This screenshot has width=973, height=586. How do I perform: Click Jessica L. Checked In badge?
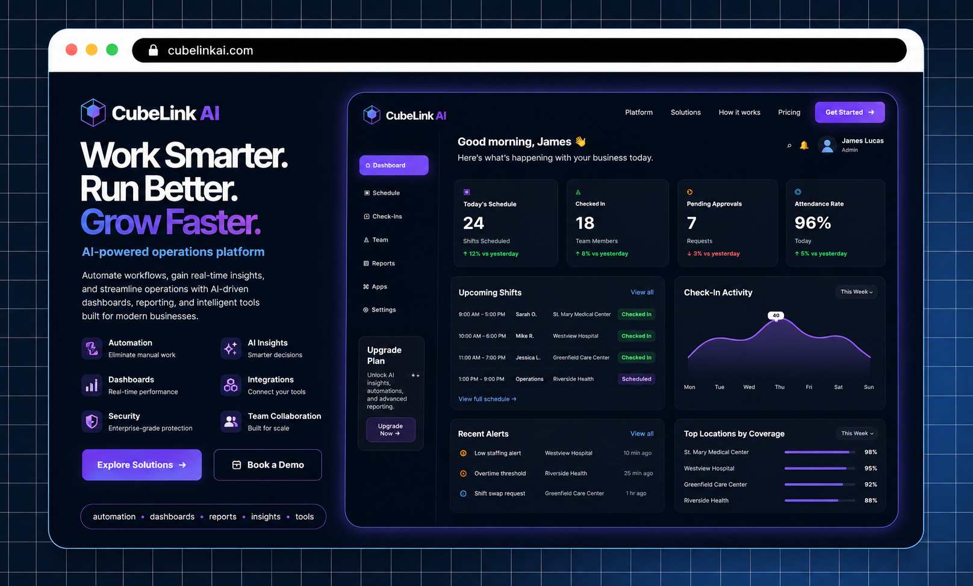636,358
